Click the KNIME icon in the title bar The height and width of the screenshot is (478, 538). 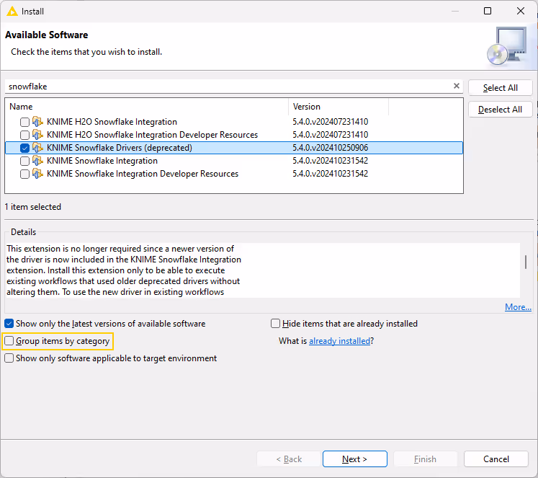[x=11, y=12]
